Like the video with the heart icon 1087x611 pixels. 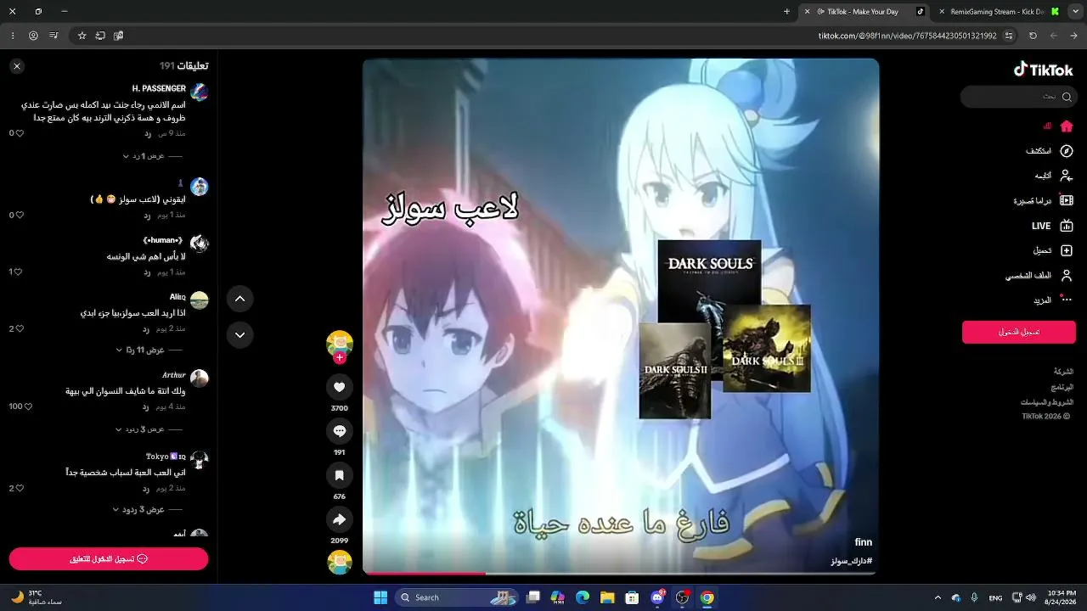coord(340,387)
